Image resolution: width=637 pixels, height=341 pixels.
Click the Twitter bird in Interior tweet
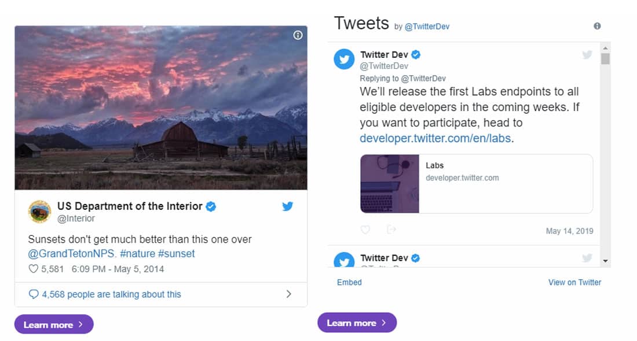pos(288,206)
